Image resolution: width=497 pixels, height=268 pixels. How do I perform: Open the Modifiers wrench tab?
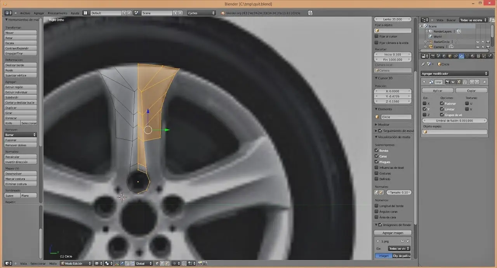[x=461, y=56]
